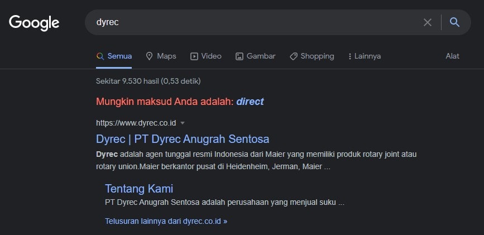The image size is (484, 235).
Task: Clear the search box with the X icon
Action: (x=427, y=22)
